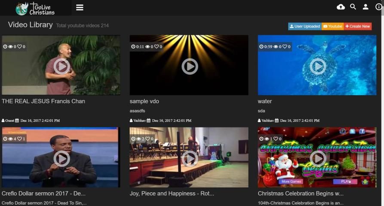Filter by Youtube videos
Viewport: 384px width, 206px height.
click(333, 27)
